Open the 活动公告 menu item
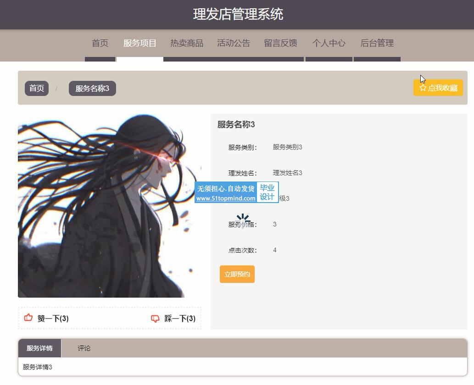Screen dimensions: 474x385 point(234,43)
